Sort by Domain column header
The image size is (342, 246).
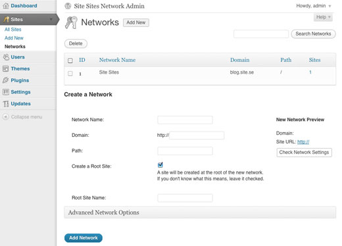(x=240, y=60)
